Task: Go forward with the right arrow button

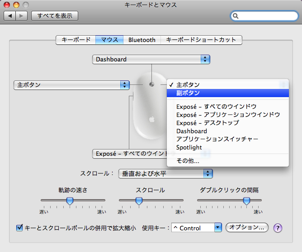Action: coord(22,16)
